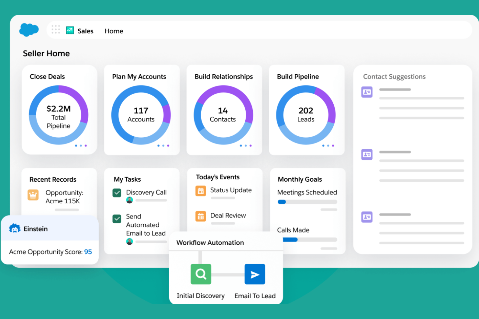The height and width of the screenshot is (319, 479).
Task: Click the Acme Opportunity Score 95 value
Action: pyautogui.click(x=88, y=252)
